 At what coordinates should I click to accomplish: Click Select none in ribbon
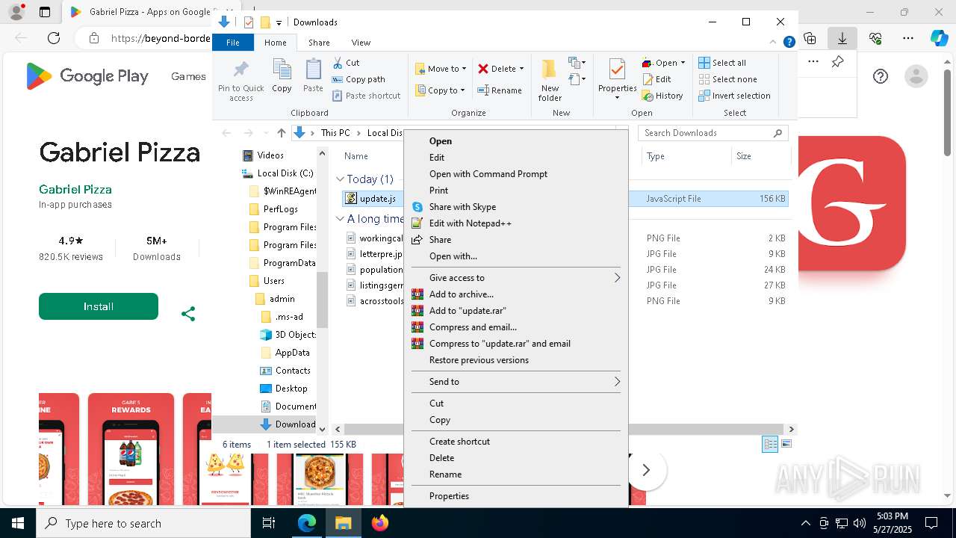pos(728,79)
